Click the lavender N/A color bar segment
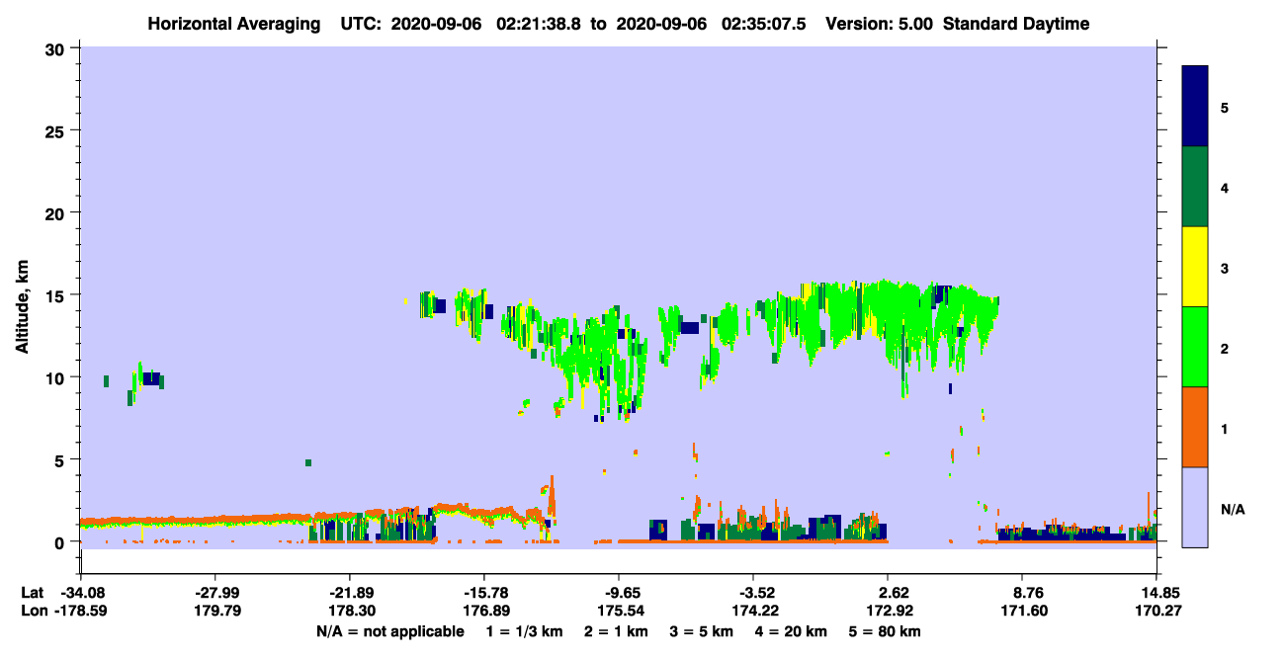1285x659 pixels. point(1195,507)
